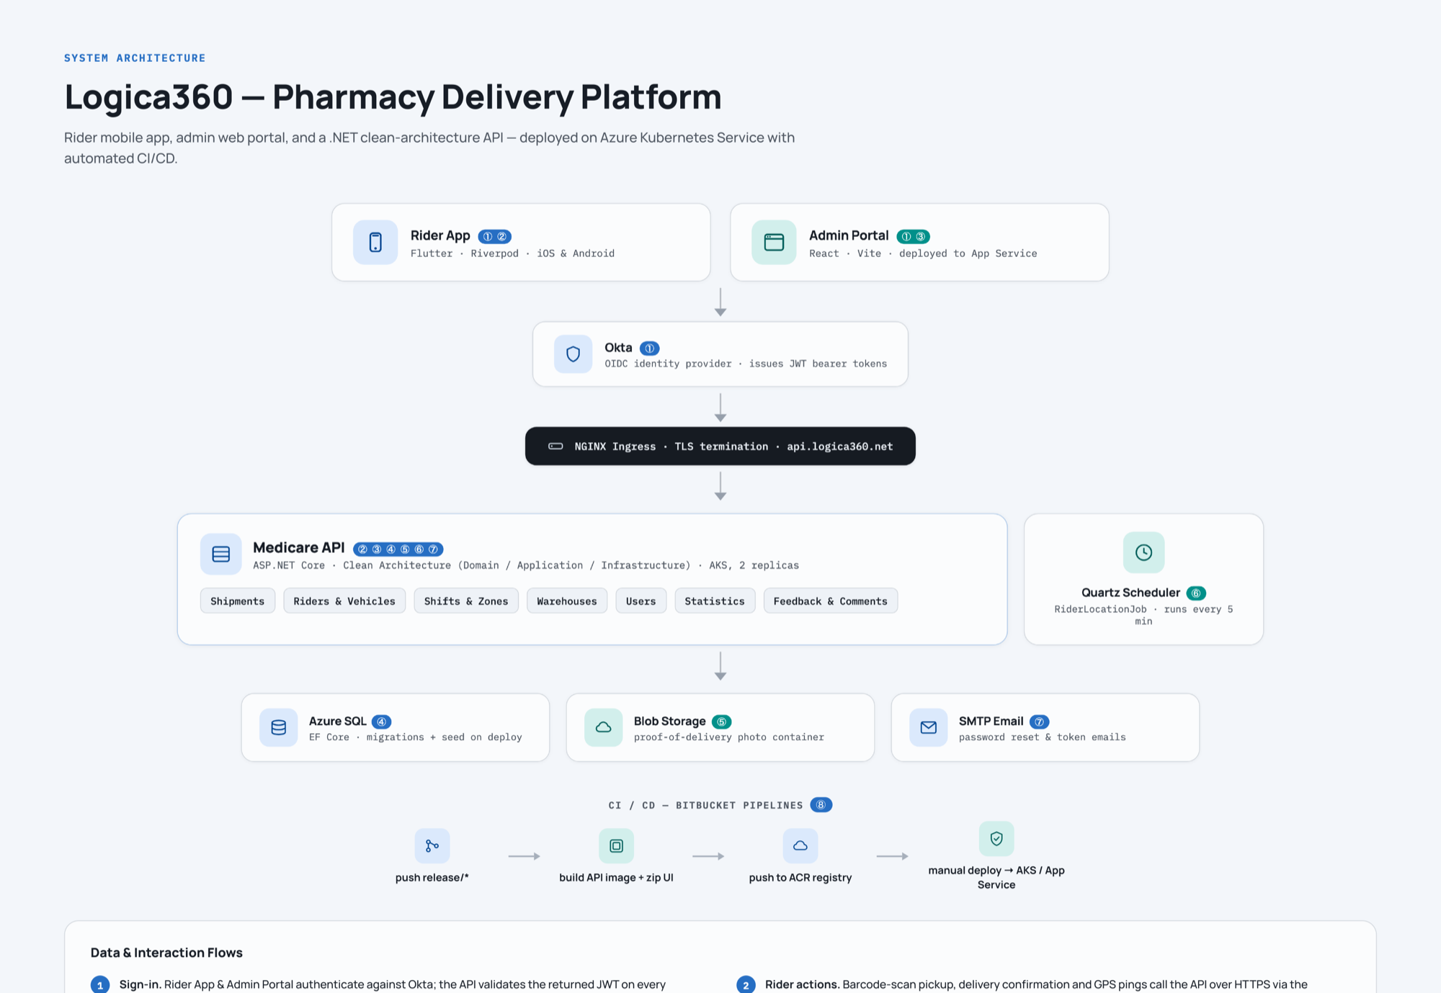
Task: Click the step badges beside Medicare API
Action: click(398, 549)
